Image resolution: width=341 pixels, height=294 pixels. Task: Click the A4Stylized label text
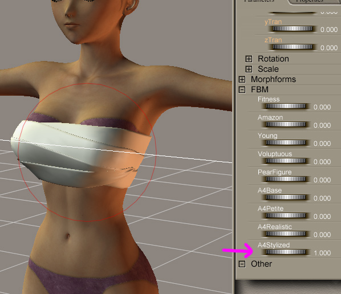click(274, 246)
